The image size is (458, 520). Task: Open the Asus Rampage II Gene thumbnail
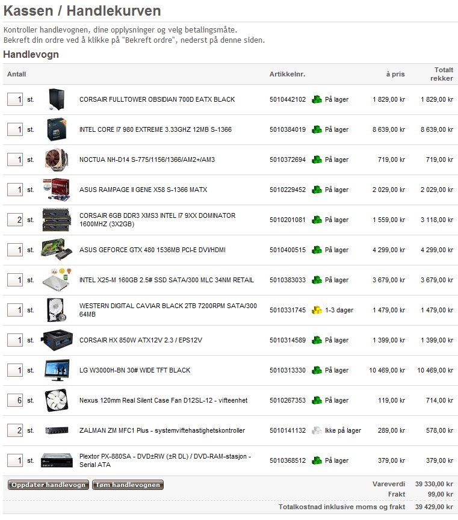(57, 190)
